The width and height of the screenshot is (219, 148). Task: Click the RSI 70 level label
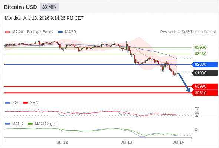[x=197, y=109]
